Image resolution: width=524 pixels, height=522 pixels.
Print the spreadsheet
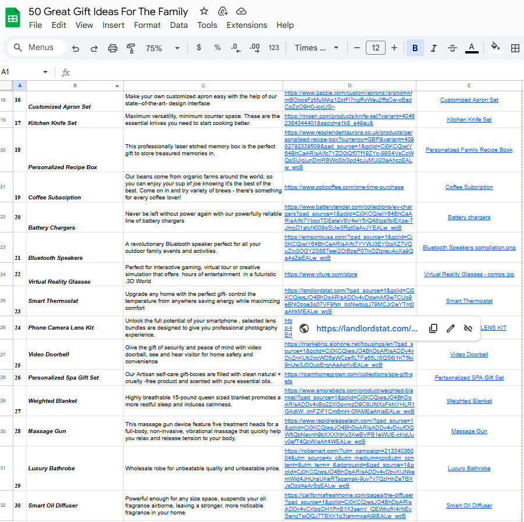point(113,48)
